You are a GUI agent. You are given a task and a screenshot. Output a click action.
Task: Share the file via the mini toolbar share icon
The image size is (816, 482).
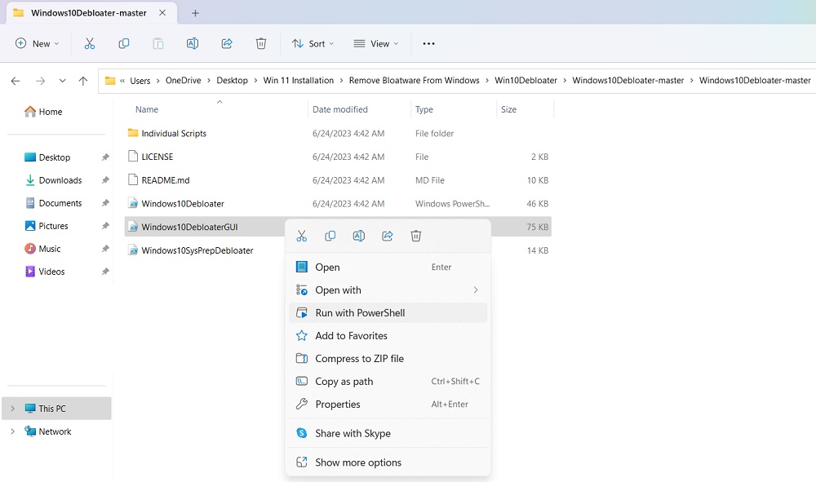pos(387,235)
